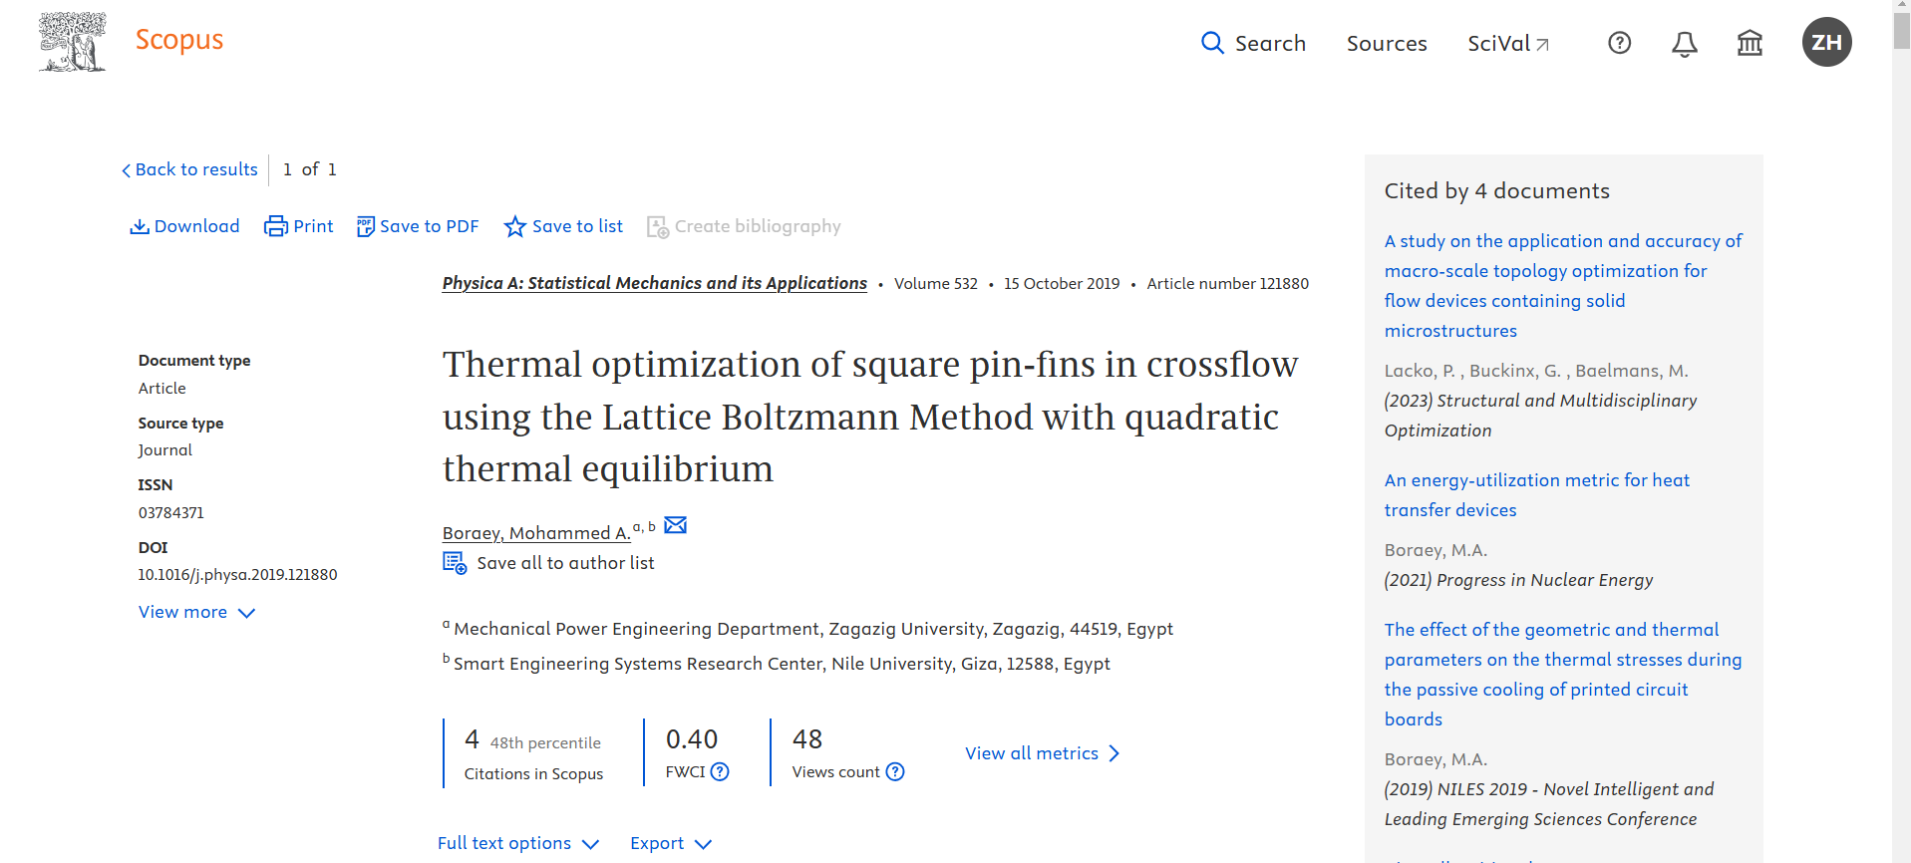This screenshot has width=1911, height=863.
Task: Click the DOI value 10.1016/j.physa.2019.121880
Action: 237,575
